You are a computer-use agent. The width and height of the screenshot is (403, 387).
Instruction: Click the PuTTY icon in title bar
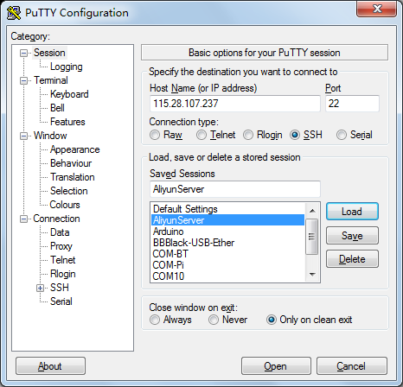point(14,13)
